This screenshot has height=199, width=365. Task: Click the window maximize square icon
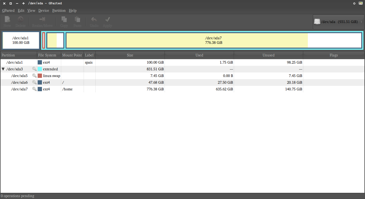click(10, 3)
